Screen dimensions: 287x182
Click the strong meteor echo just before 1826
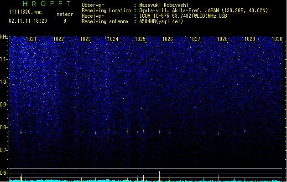[160, 131]
